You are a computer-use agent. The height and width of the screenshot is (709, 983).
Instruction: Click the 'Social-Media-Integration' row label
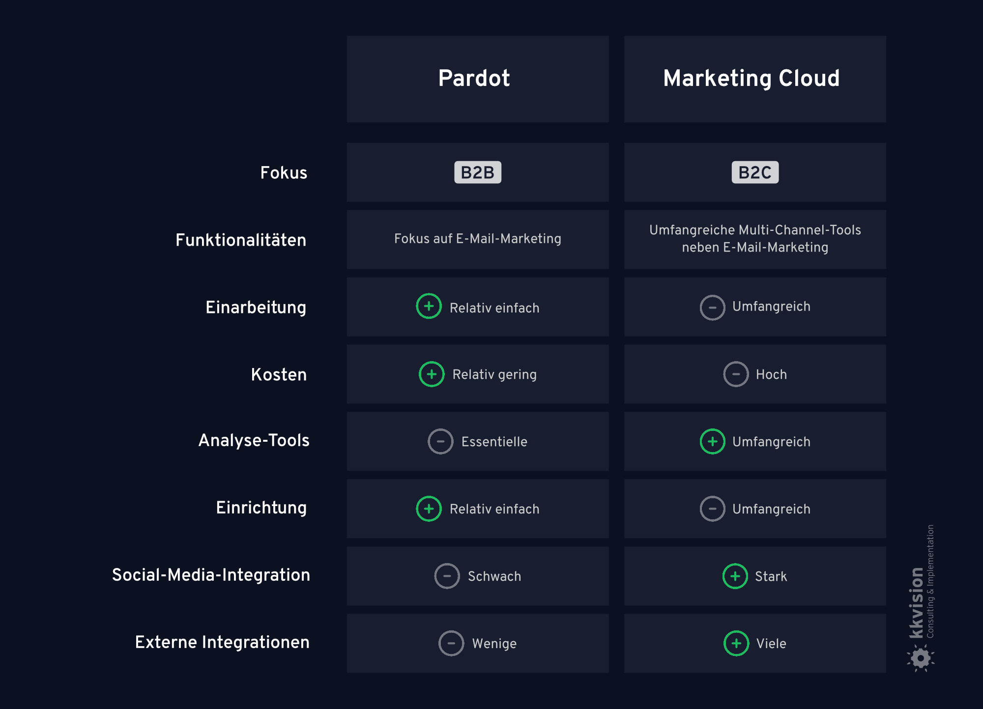pyautogui.click(x=211, y=575)
